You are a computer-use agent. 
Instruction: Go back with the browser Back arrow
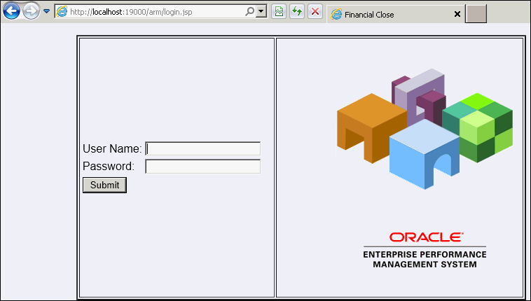click(x=11, y=10)
